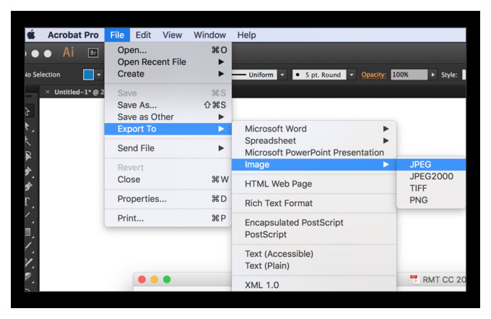Open the Window menu

click(210, 35)
